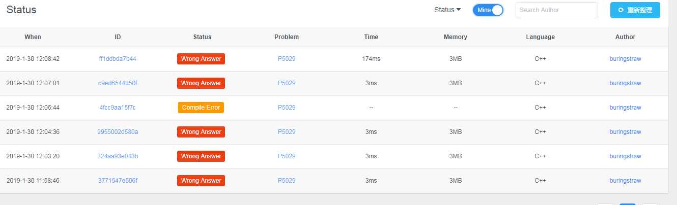Open problem P5029 in the Compile Error row

tap(287, 108)
